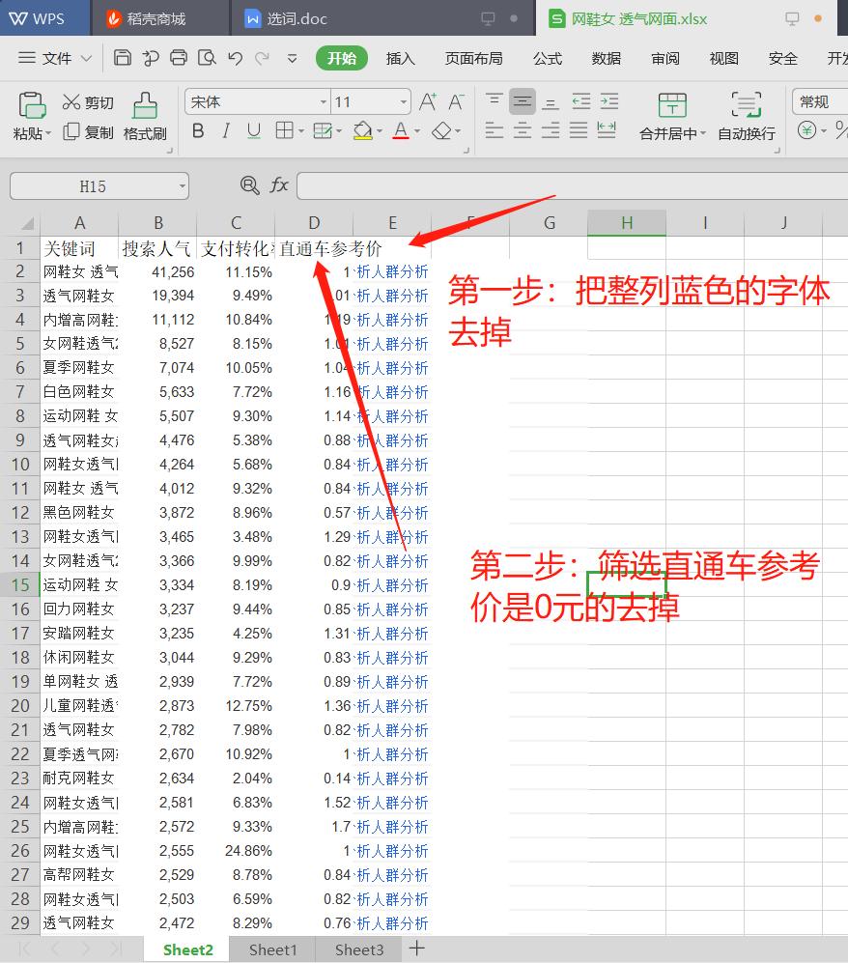Click distributed alignment icon
The image size is (848, 963).
pyautogui.click(x=607, y=130)
